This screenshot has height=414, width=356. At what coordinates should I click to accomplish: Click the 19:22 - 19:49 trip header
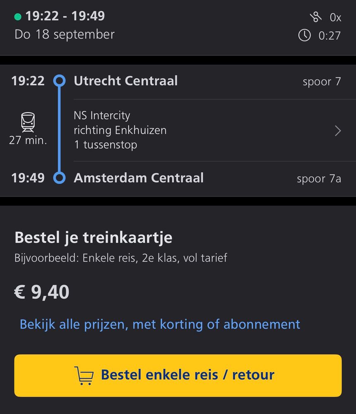click(65, 16)
